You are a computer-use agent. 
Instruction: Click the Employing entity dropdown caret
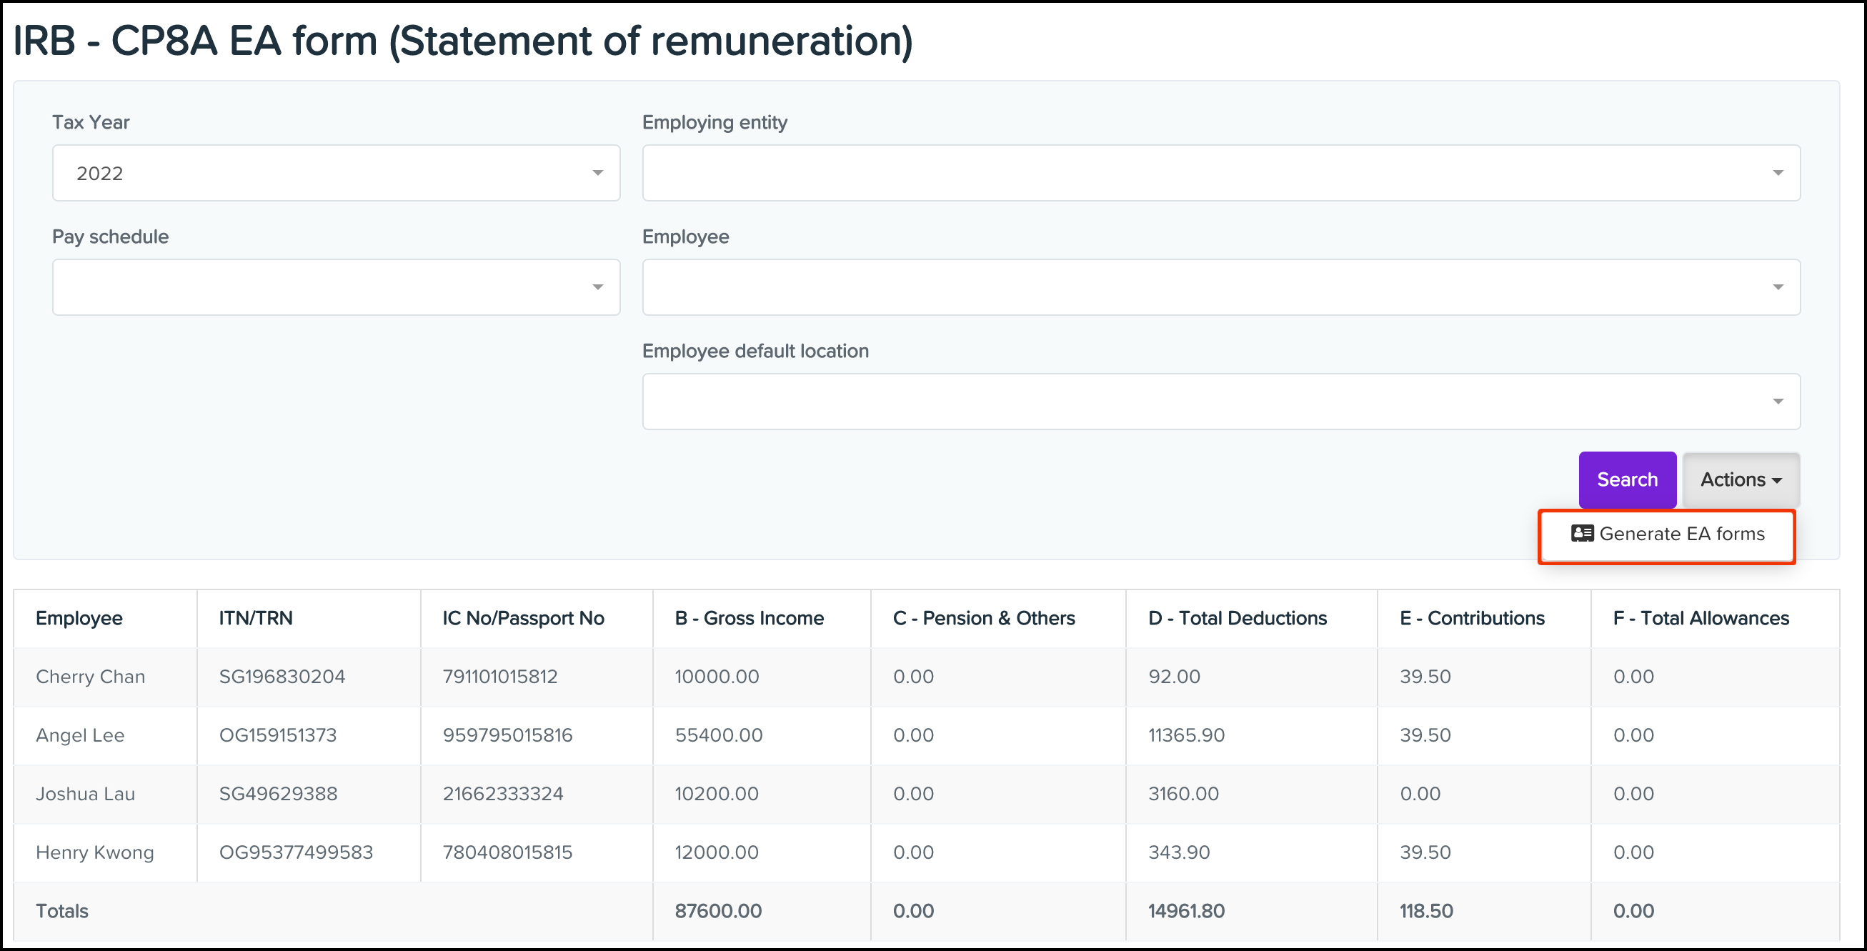(x=1778, y=172)
